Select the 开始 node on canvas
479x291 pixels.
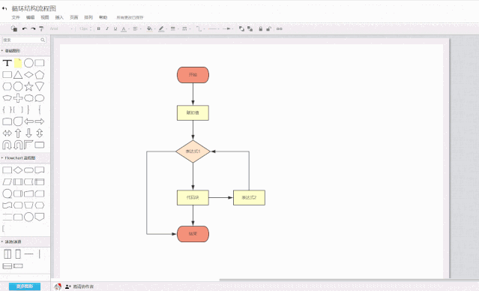pyautogui.click(x=193, y=75)
